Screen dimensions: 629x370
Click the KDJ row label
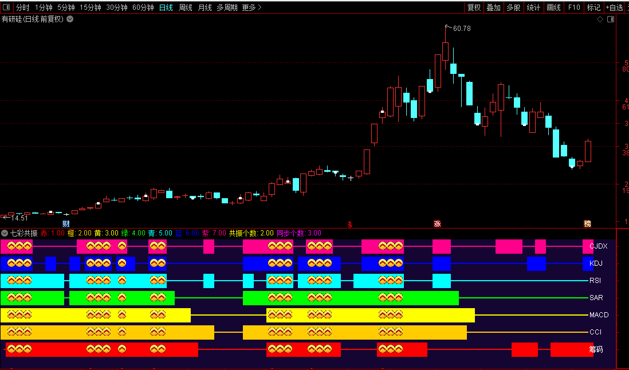(596, 263)
